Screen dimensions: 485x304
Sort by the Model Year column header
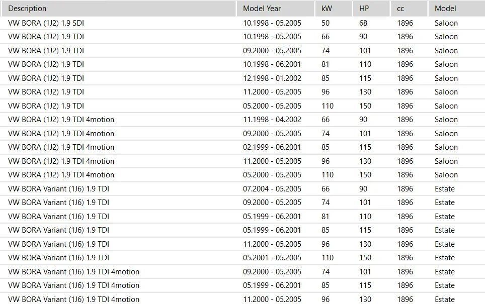[x=262, y=9]
